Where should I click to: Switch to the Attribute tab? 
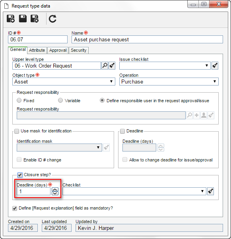pyautogui.click(x=37, y=50)
